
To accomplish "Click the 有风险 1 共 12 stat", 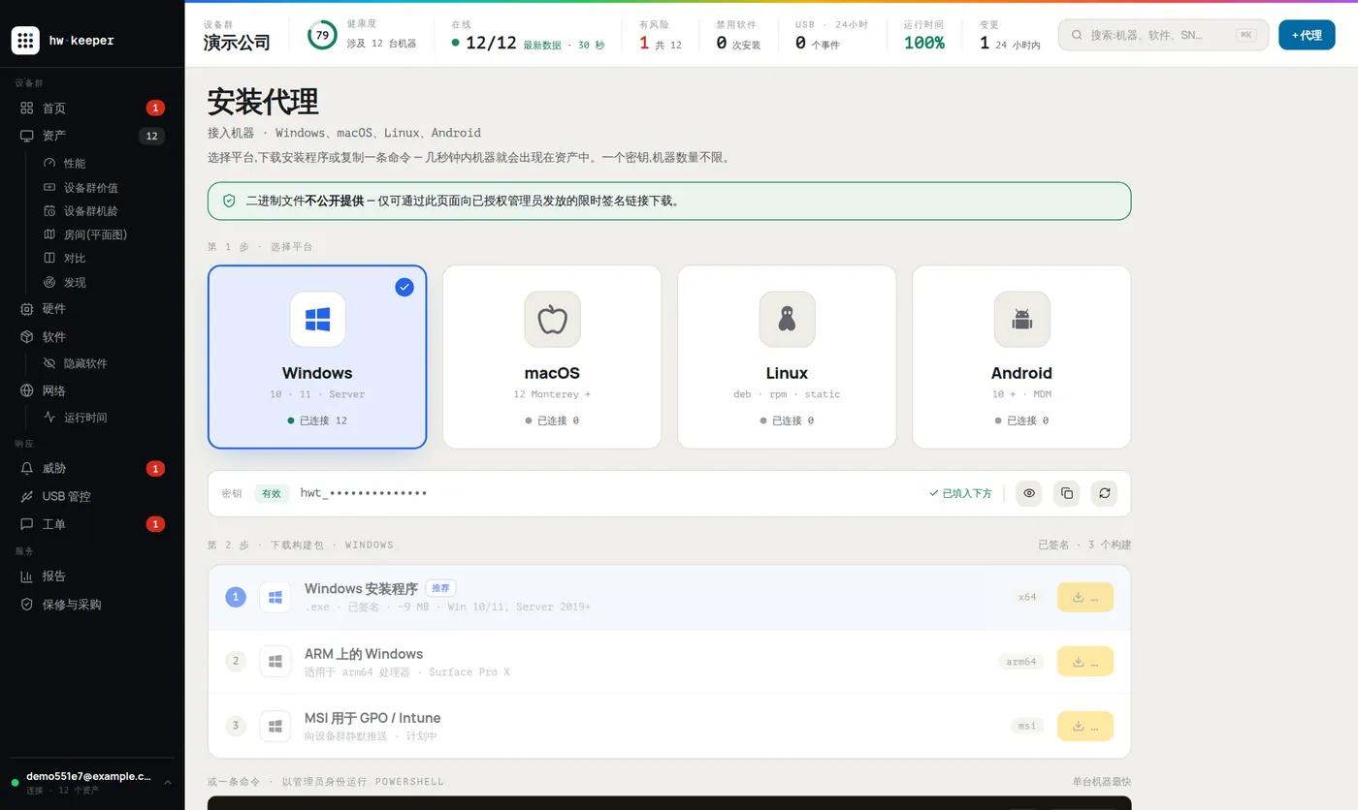I will tap(661, 35).
